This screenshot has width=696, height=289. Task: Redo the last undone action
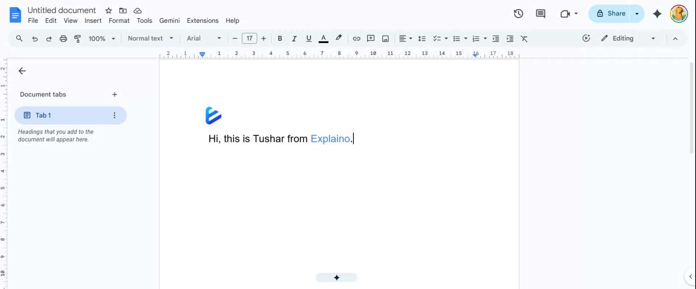point(49,39)
